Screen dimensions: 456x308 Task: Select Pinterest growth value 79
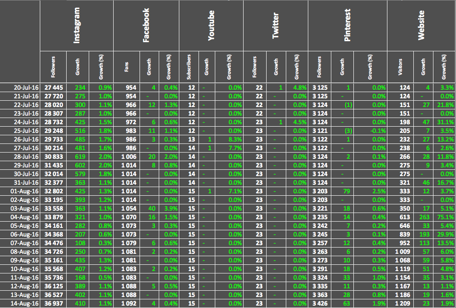pyautogui.click(x=342, y=191)
